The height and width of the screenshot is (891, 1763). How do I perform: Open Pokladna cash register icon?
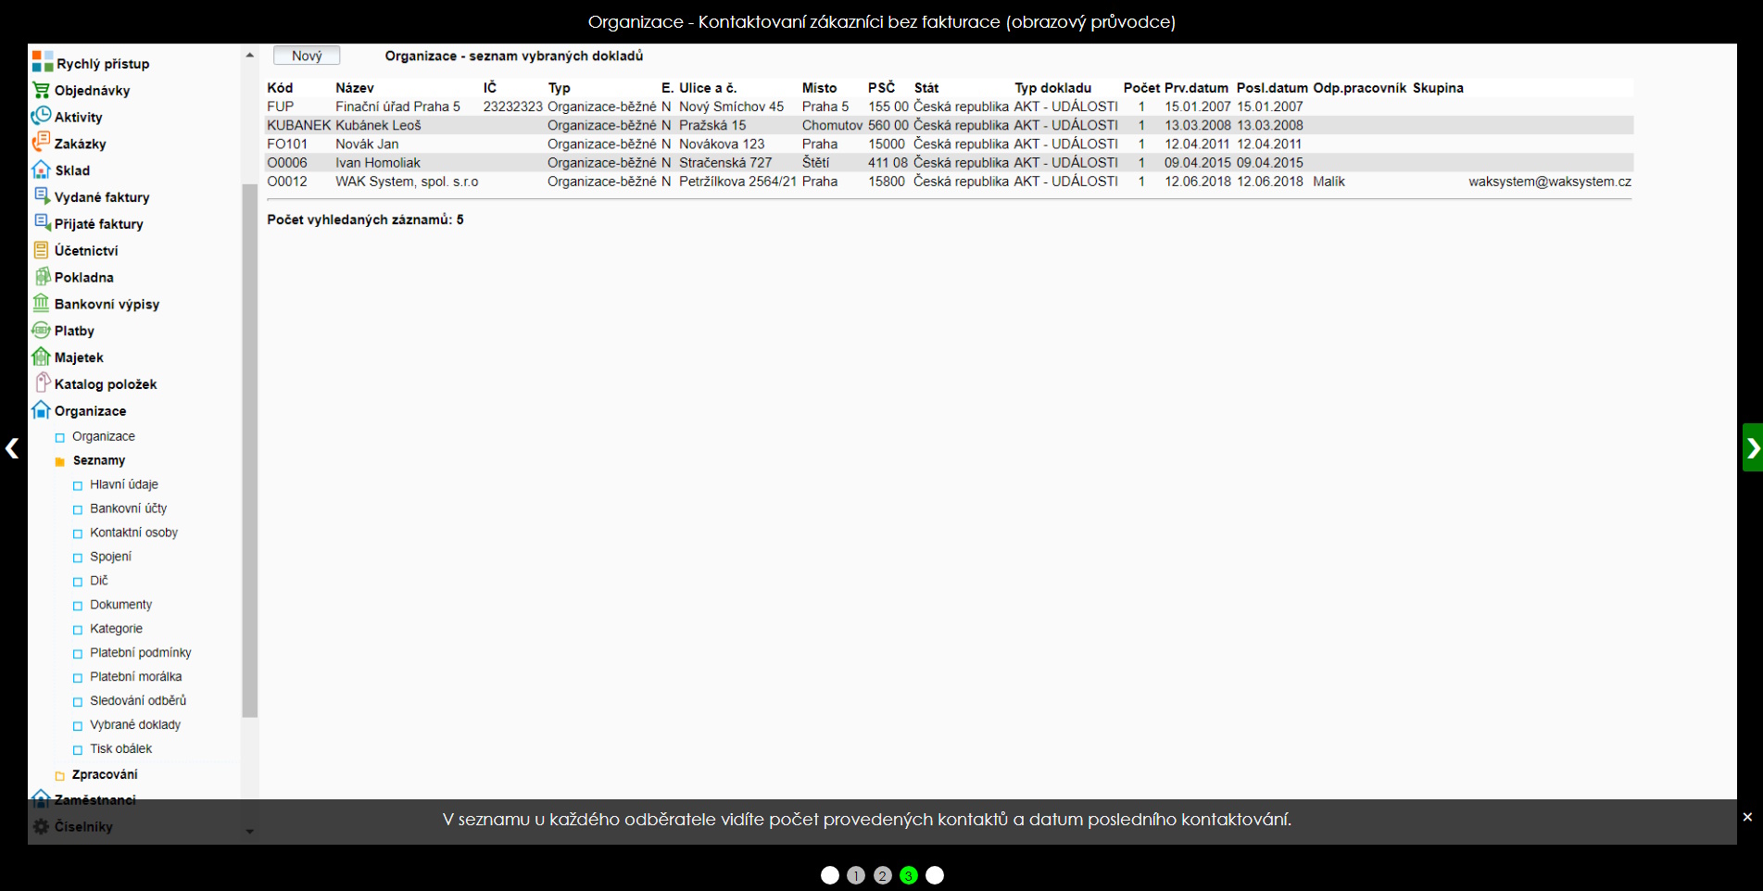click(x=41, y=276)
